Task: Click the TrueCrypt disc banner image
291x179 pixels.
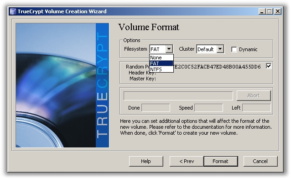Action: click(62, 85)
